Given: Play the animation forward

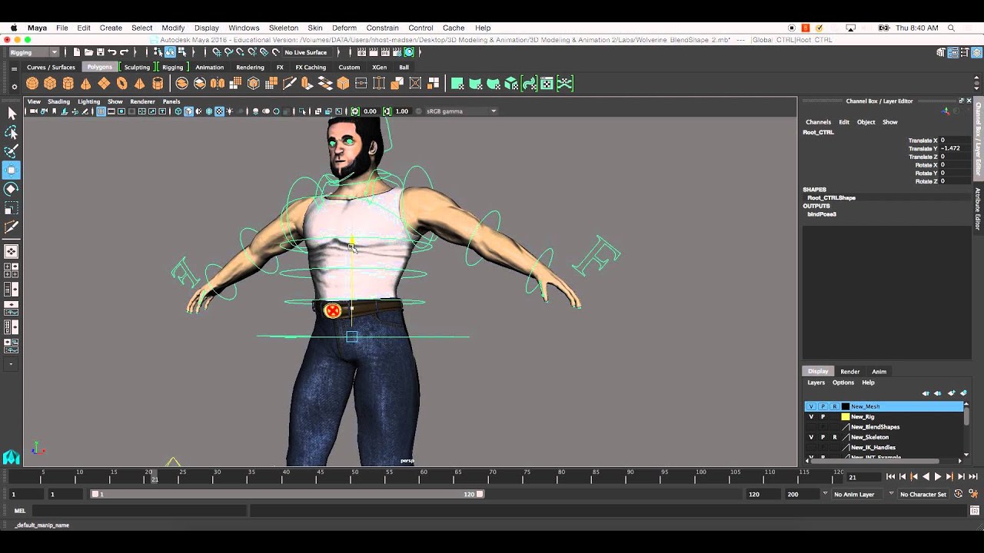Looking at the screenshot, I should coord(938,477).
